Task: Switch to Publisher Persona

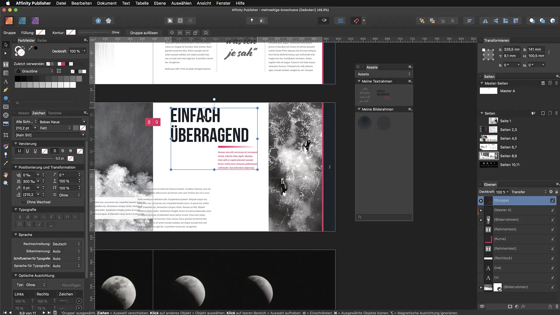Action: coord(9,21)
